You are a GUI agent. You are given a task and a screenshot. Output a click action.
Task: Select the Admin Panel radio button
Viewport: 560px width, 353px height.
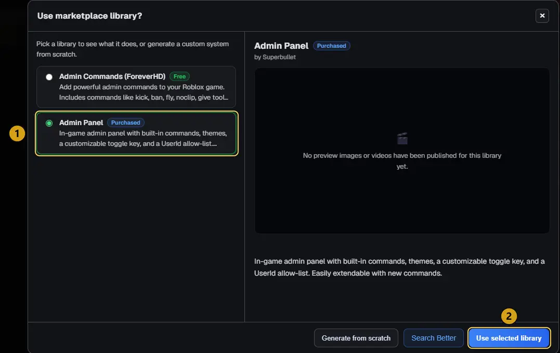point(49,123)
